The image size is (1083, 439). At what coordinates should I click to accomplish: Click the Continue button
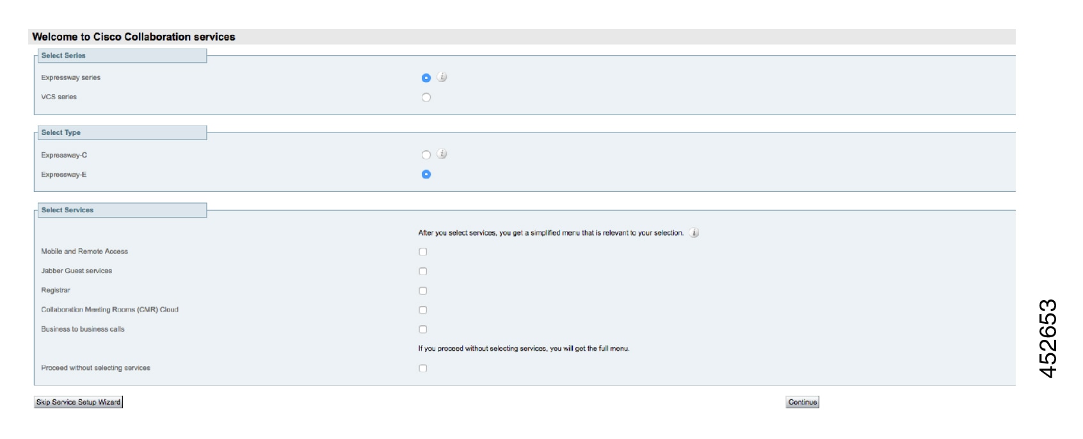(x=803, y=402)
